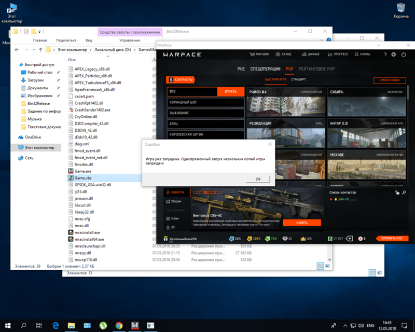Search the contact list with magnifier icon
The height and width of the screenshot is (332, 415).
404,193
